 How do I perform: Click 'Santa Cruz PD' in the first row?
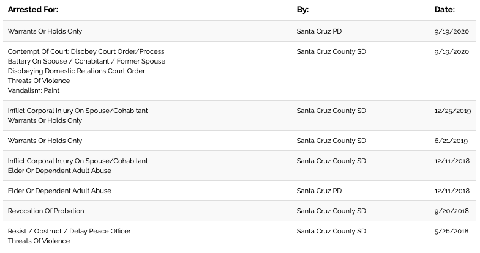319,31
